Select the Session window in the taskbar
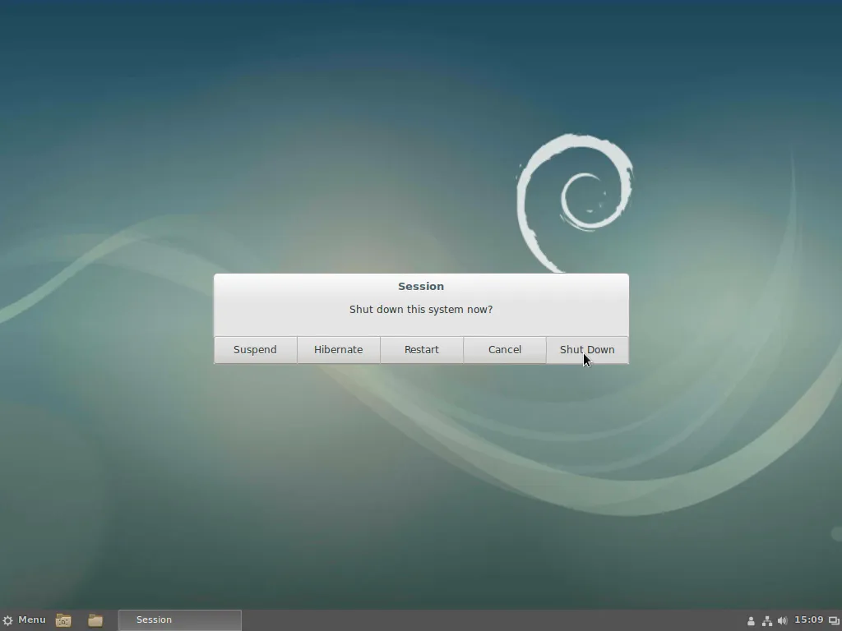This screenshot has height=631, width=842. click(180, 620)
